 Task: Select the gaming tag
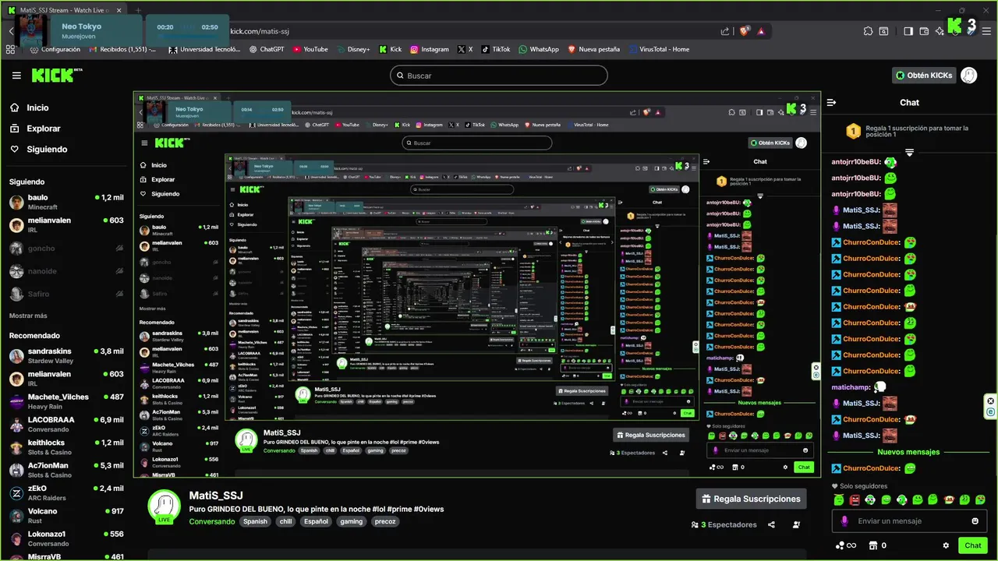coord(352,521)
